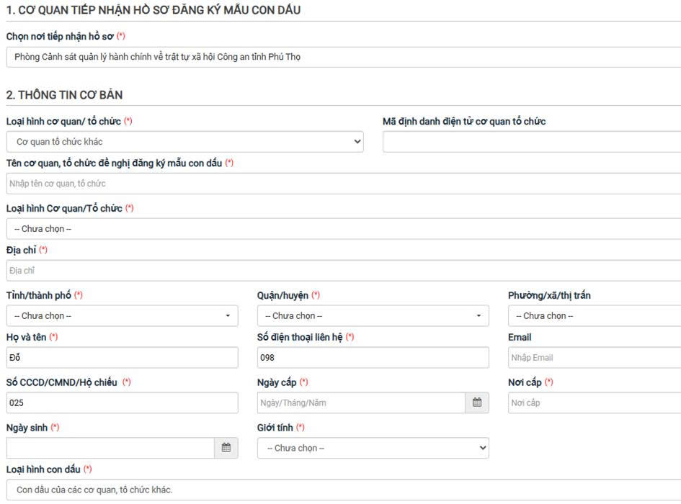The height and width of the screenshot is (504, 681).
Task: Open 'Loại hình Cơ quan/Tổ chức' Chưa chọn selector
Action: [x=343, y=229]
